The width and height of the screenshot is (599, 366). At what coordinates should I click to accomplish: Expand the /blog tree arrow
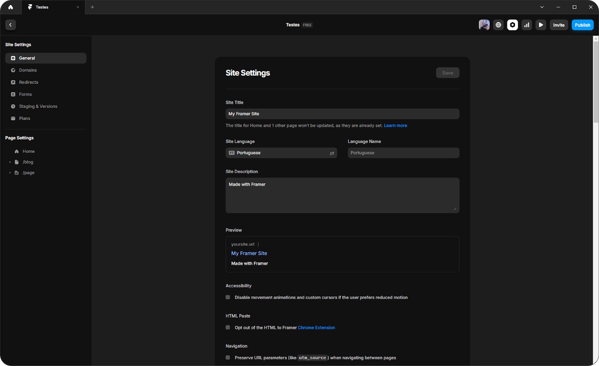[10, 162]
